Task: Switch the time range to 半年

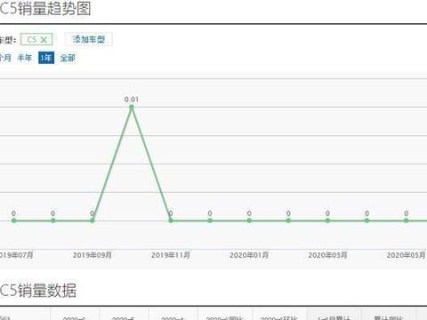Action: point(25,58)
